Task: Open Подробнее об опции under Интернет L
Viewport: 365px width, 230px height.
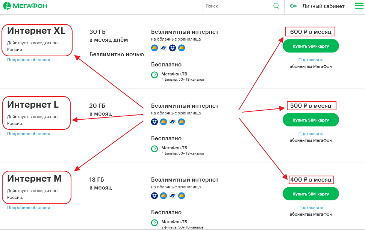Action: [x=29, y=134]
